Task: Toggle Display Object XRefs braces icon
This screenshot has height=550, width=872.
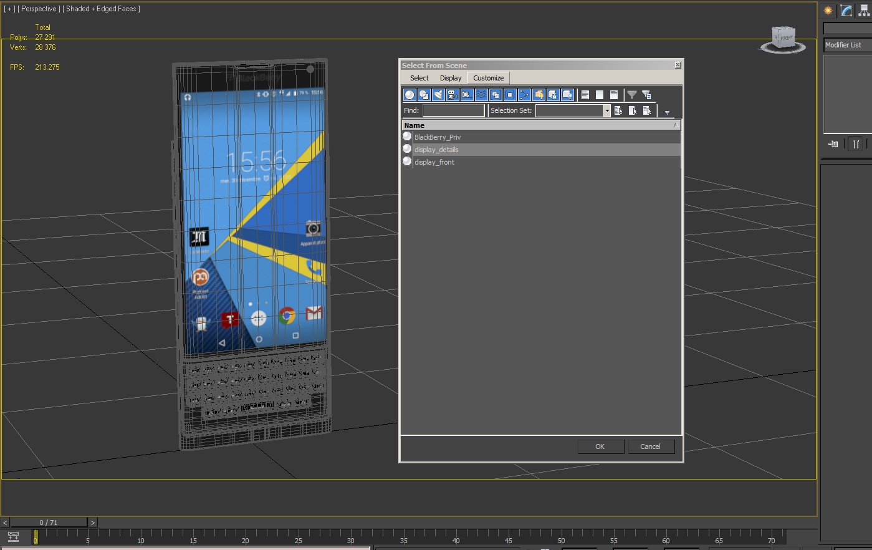Action: [x=510, y=95]
